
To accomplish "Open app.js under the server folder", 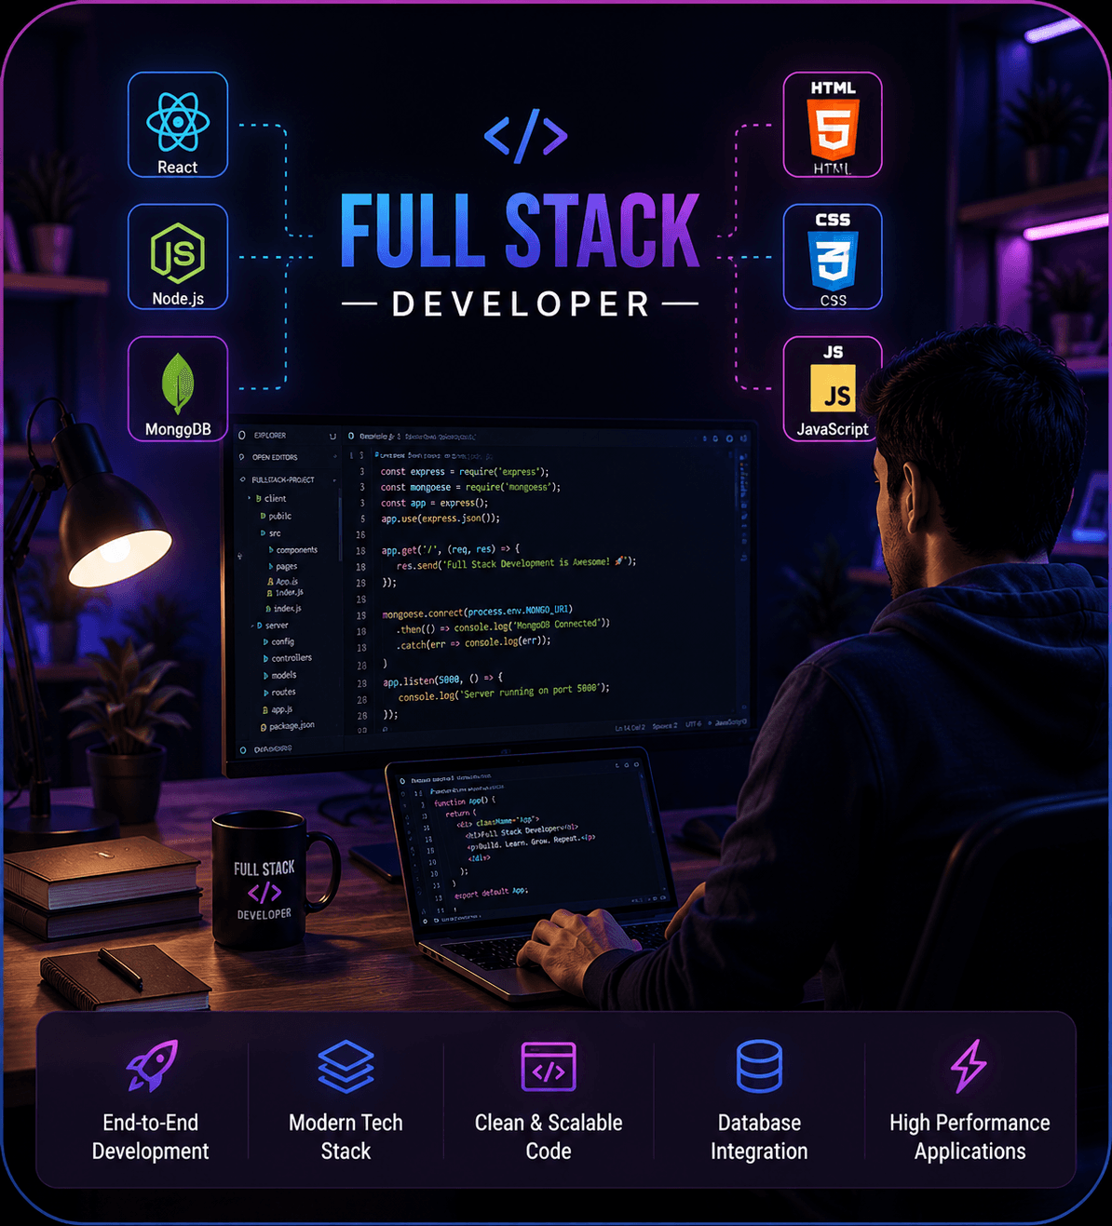I will (x=278, y=709).
